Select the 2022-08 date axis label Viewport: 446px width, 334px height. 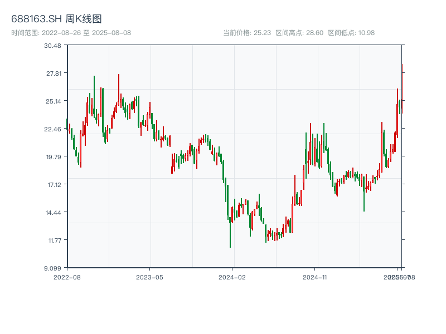(67, 277)
